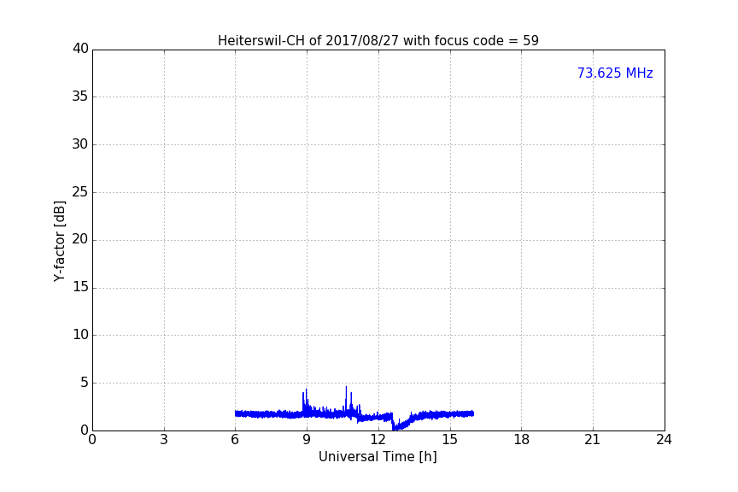Screen dimensions: 738x492
Task: Click y-axis tick label 10
Action: pos(80,335)
